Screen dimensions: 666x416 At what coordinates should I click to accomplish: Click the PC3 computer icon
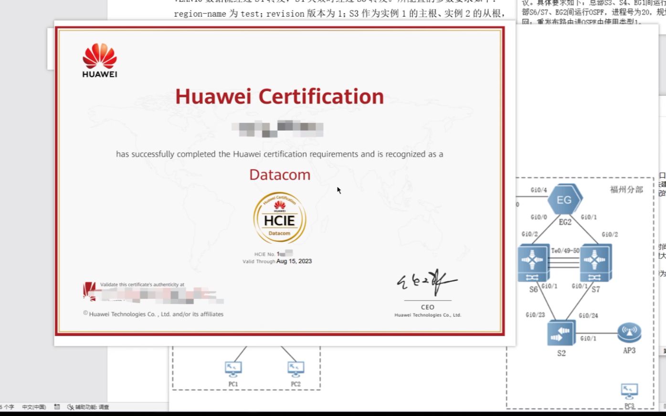click(629, 391)
